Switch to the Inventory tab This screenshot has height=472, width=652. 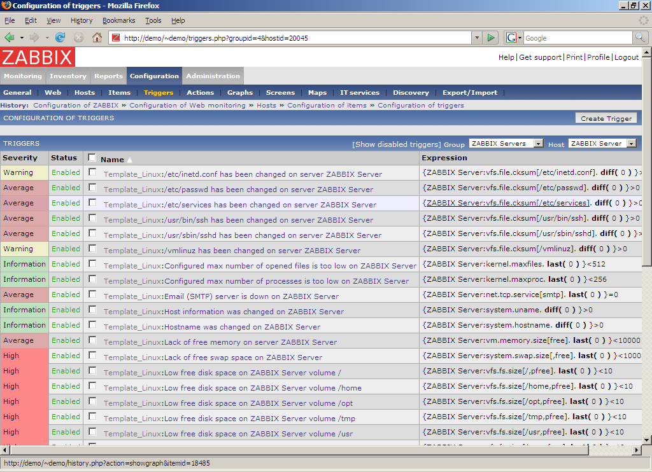(x=67, y=76)
